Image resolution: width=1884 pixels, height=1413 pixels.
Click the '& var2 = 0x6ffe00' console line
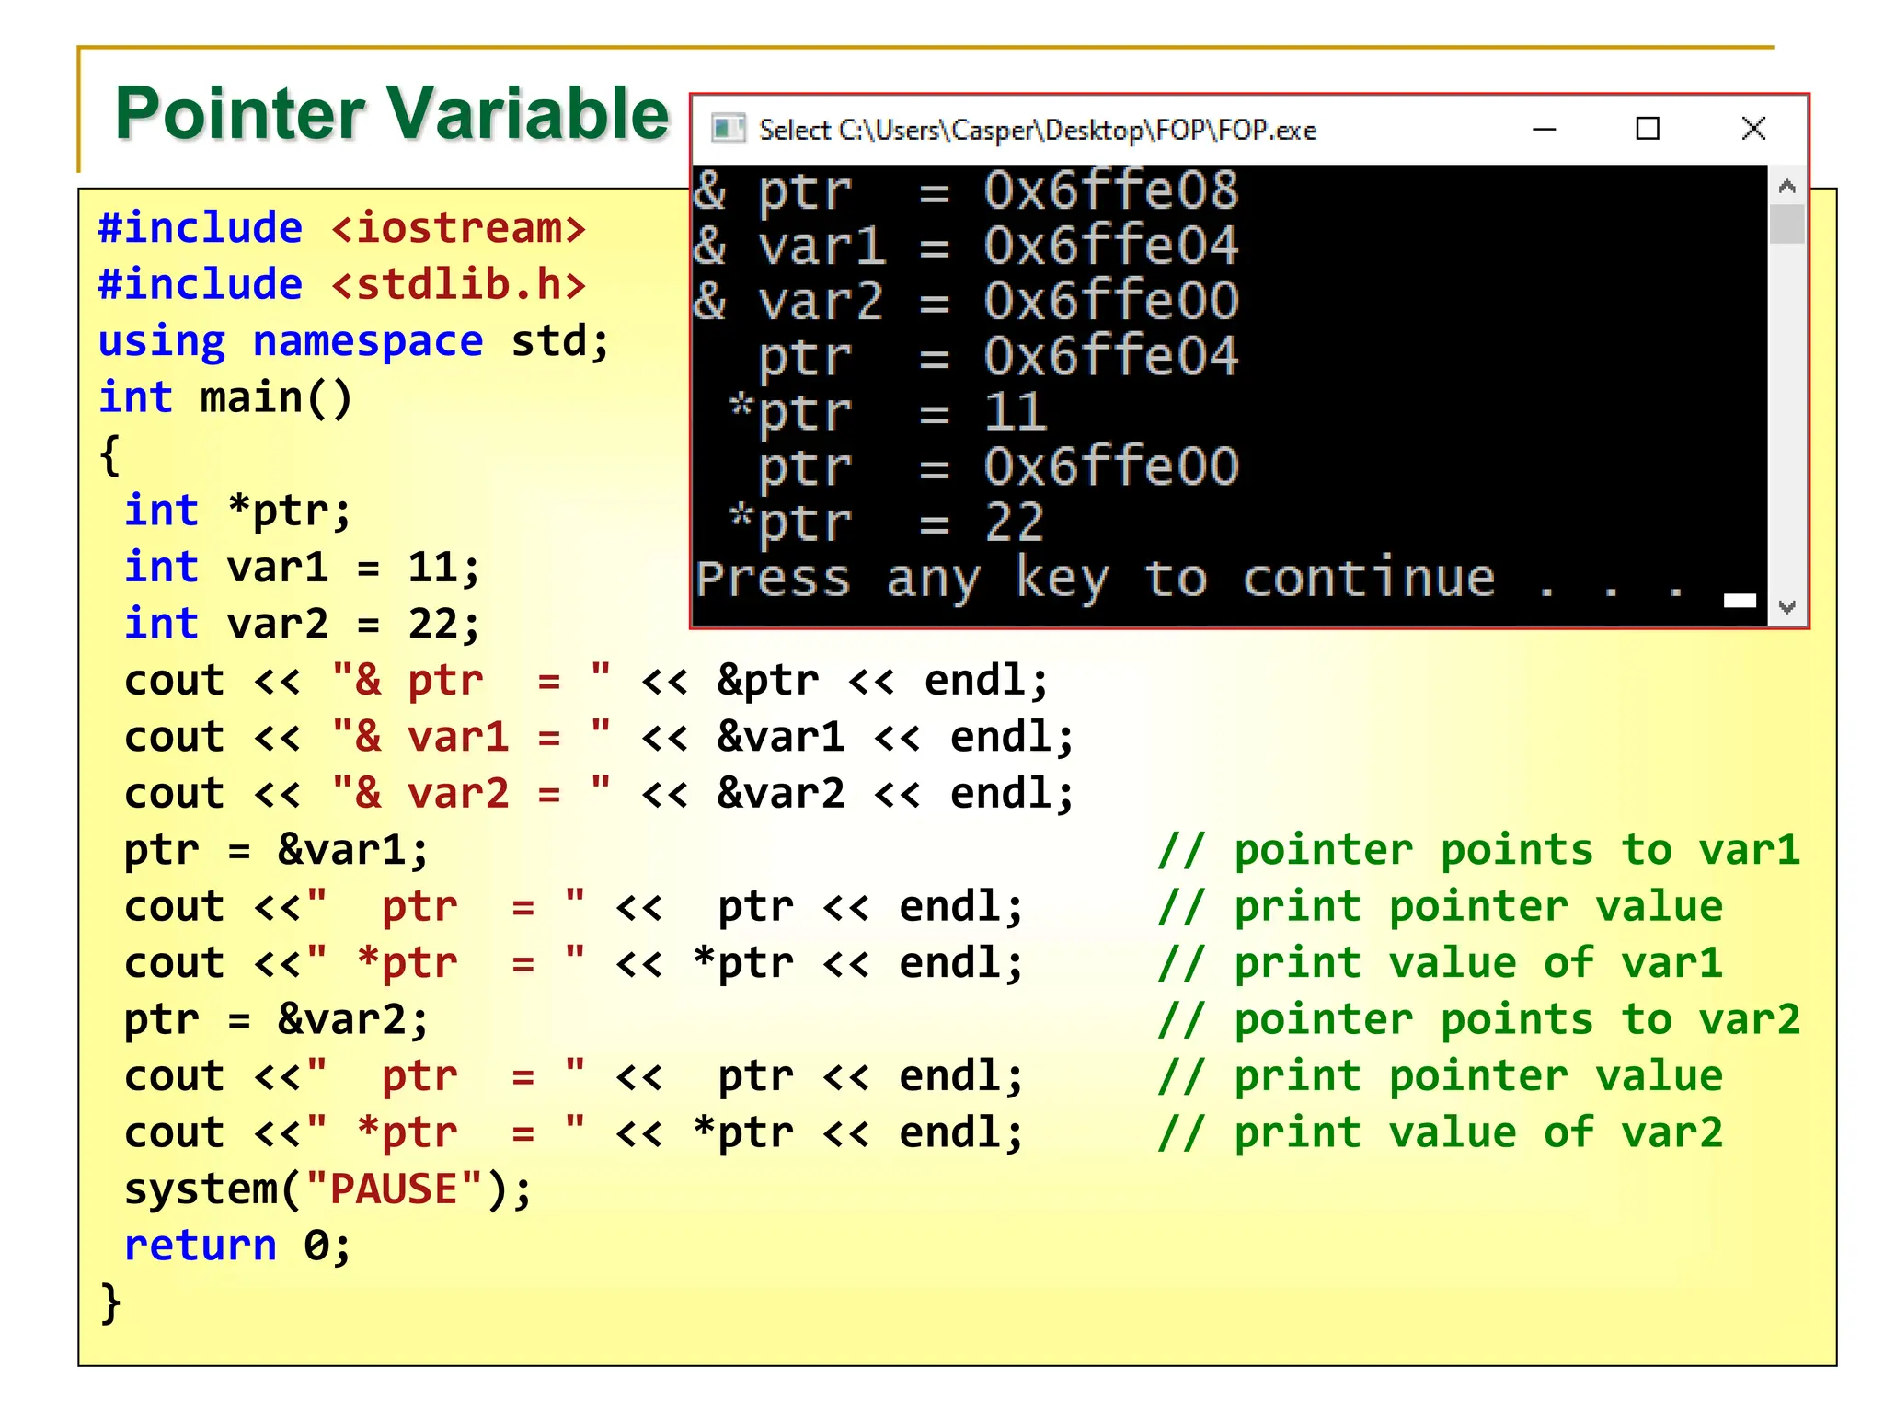click(966, 302)
